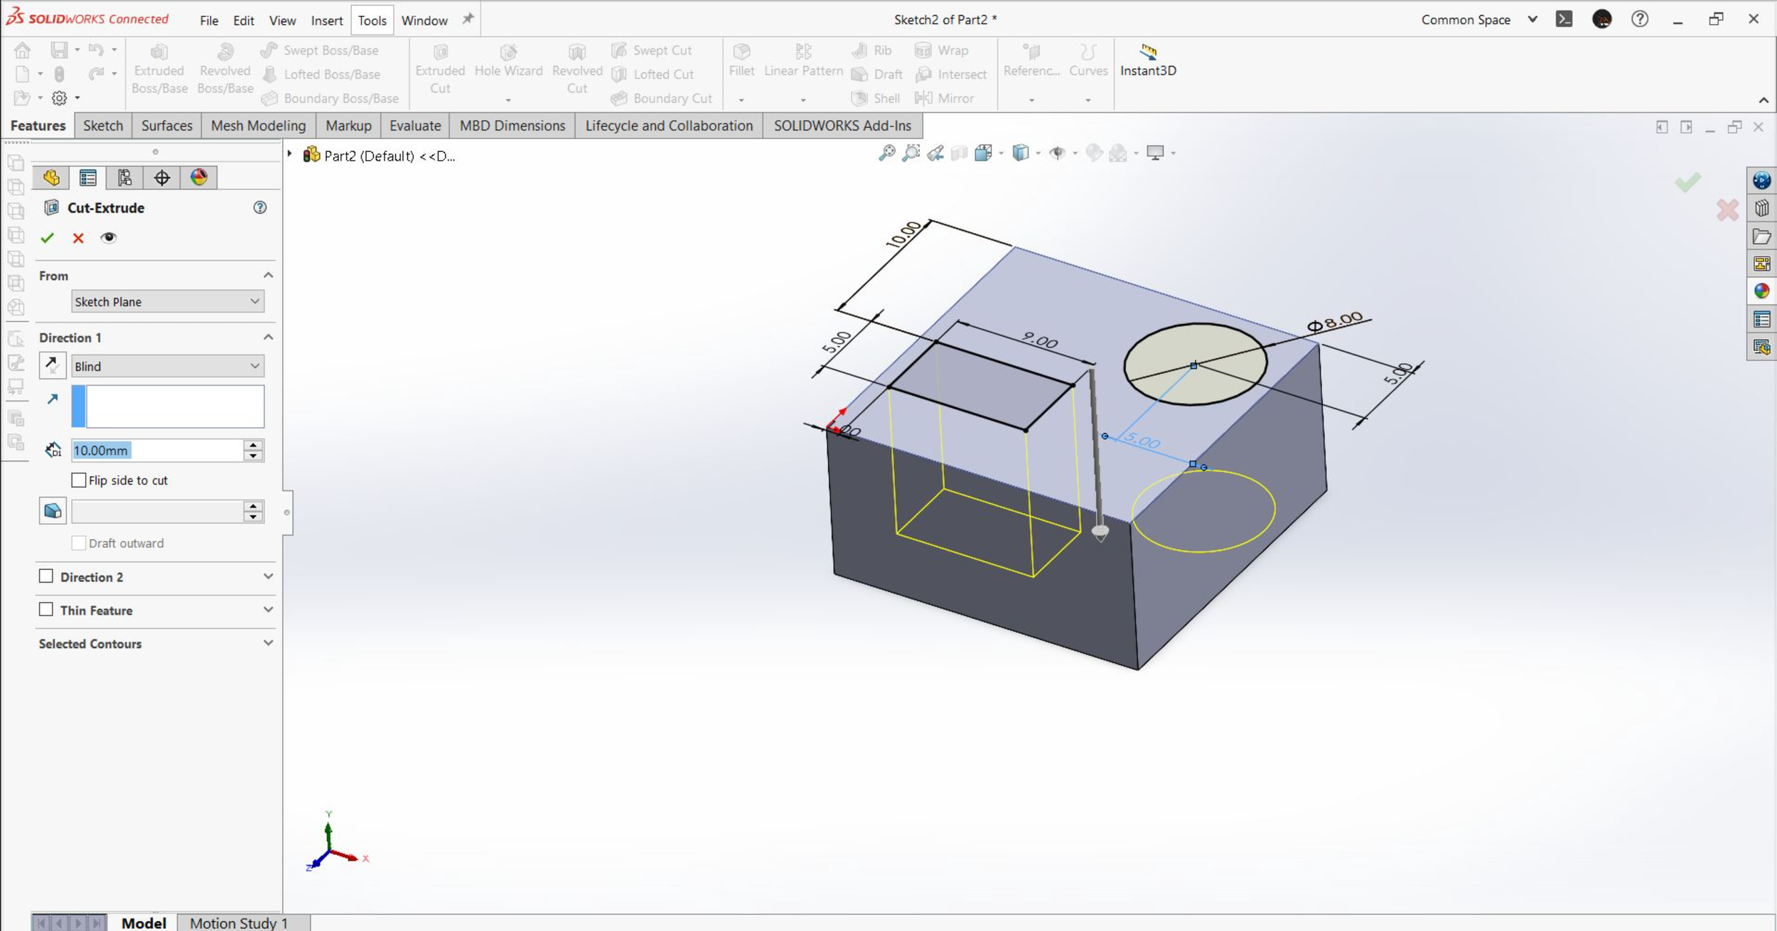Click the Reverse Direction arrow button

click(x=52, y=365)
